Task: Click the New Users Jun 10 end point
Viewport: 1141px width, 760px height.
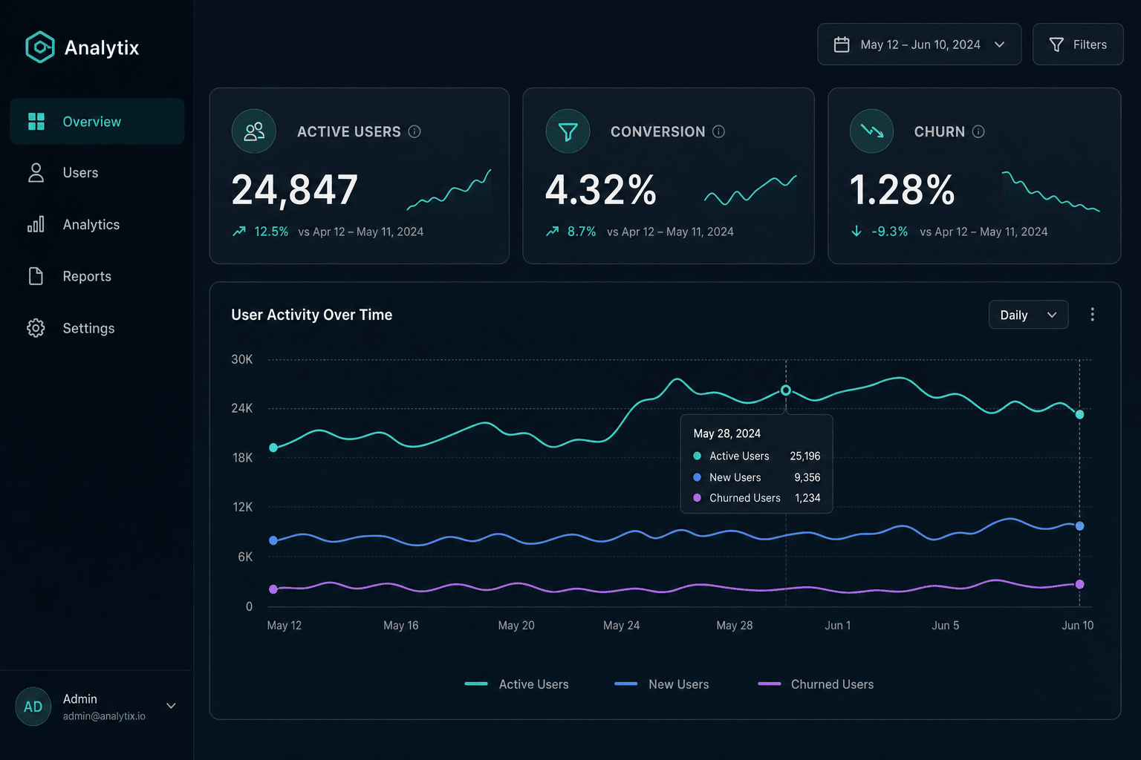Action: click(x=1079, y=526)
